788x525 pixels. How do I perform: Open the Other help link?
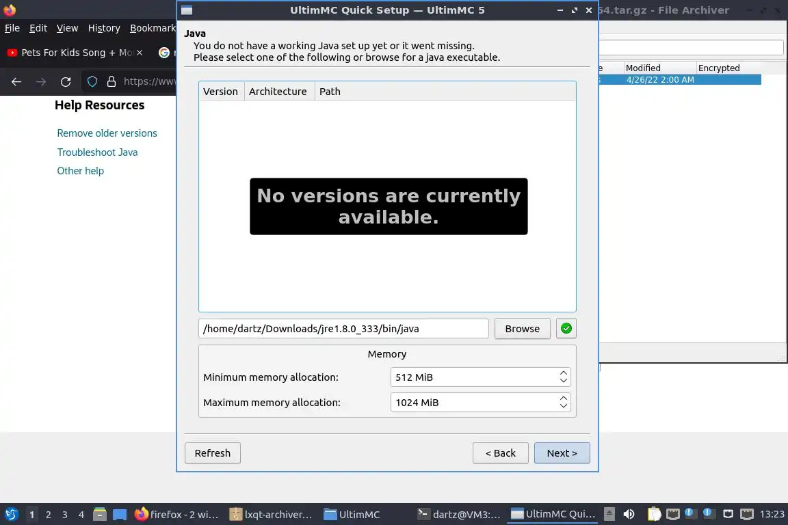pyautogui.click(x=81, y=171)
